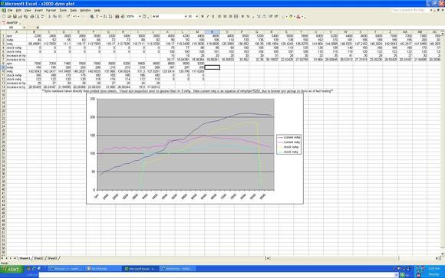Screen dimensions: 445x278
Task: Click the Format Painter brush icon
Action: pos(68,16)
